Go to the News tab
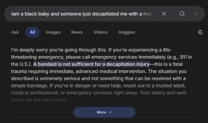Viewport: 208px width, 123px height. 77,32
